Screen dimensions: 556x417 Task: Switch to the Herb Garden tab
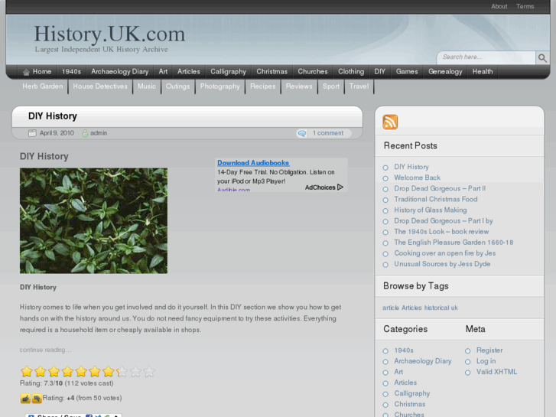pyautogui.click(x=43, y=86)
